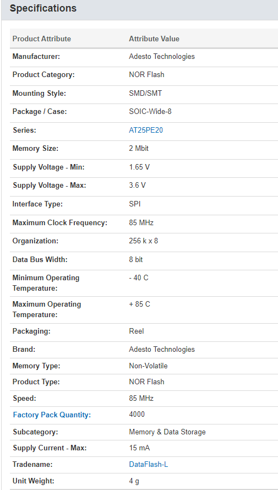This screenshot has height=490, width=278.
Task: Select the Reel packaging value
Action: pyautogui.click(x=137, y=331)
